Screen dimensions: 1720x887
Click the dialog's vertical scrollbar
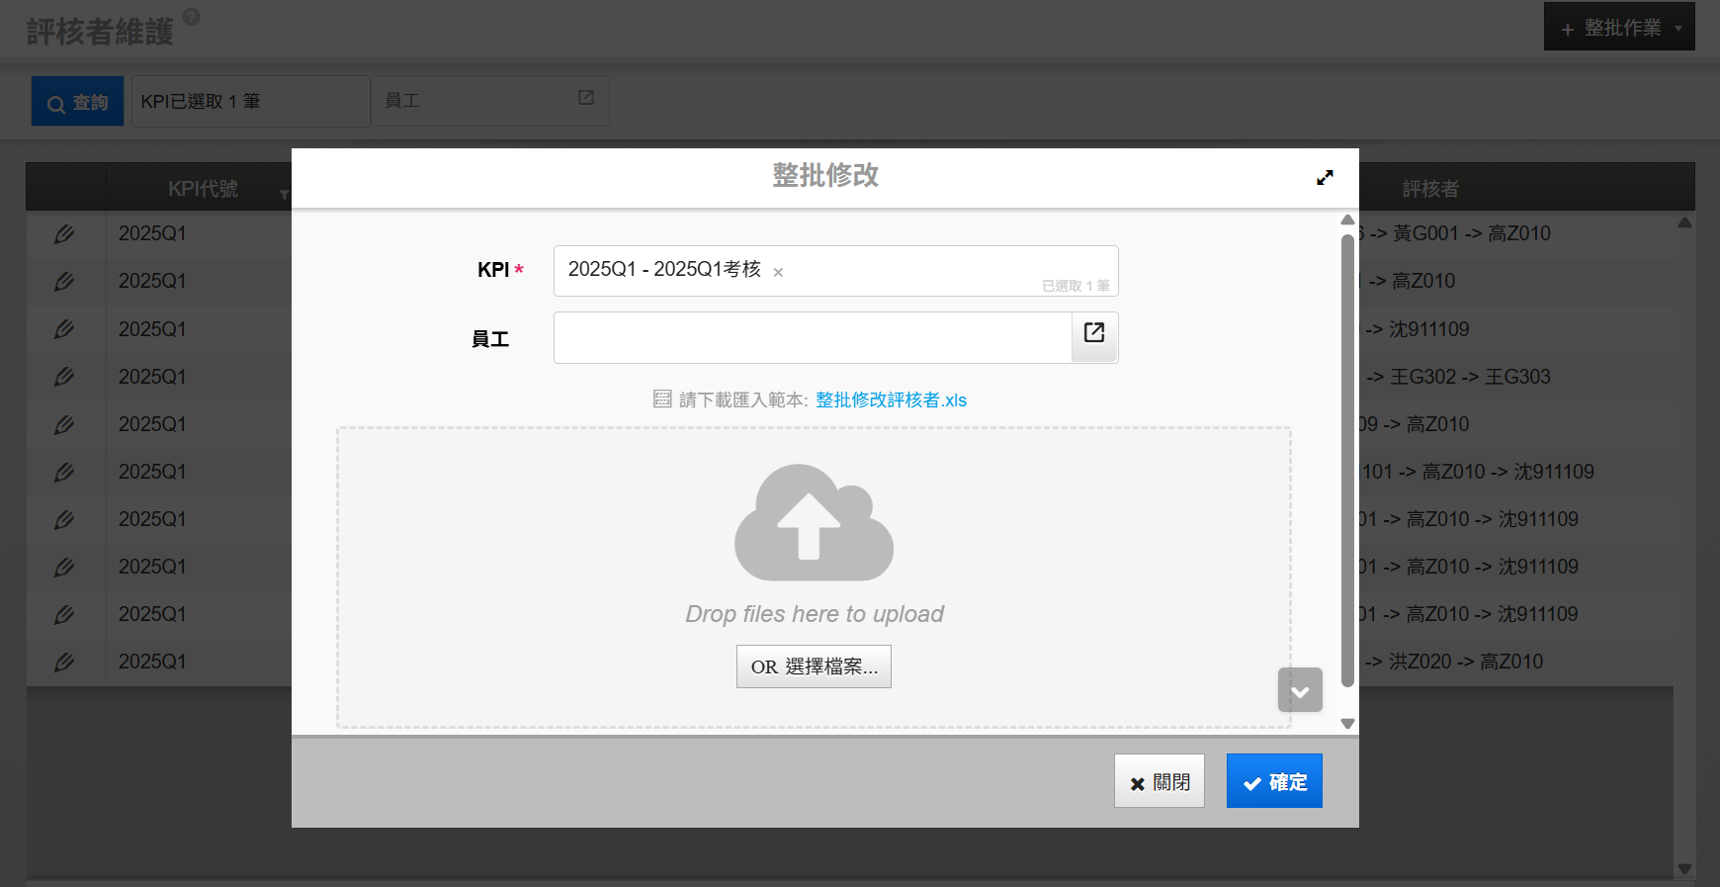click(1347, 460)
